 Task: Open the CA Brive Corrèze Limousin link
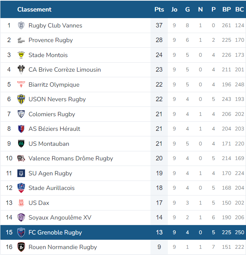click(x=65, y=70)
